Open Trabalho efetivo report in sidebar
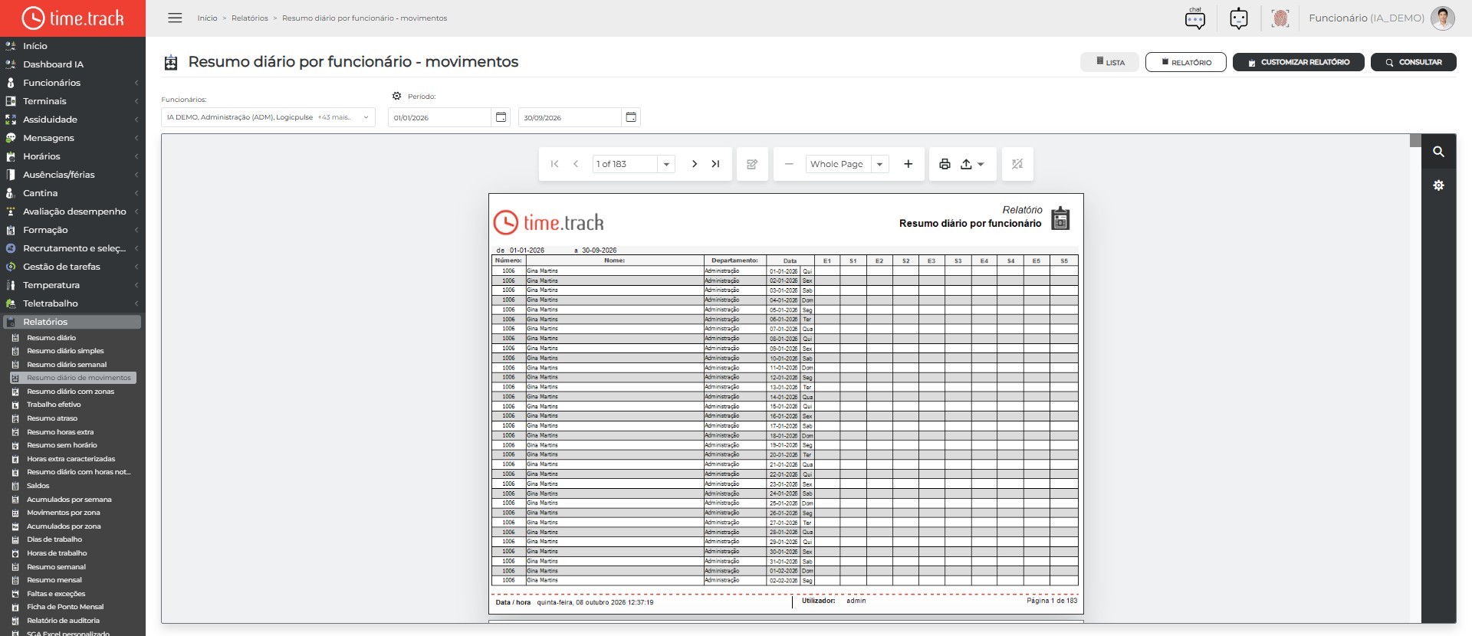 54,405
